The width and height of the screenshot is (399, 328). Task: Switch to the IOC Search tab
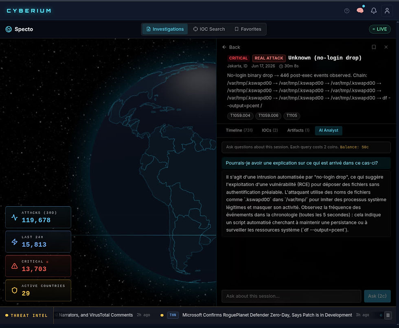[x=209, y=29]
